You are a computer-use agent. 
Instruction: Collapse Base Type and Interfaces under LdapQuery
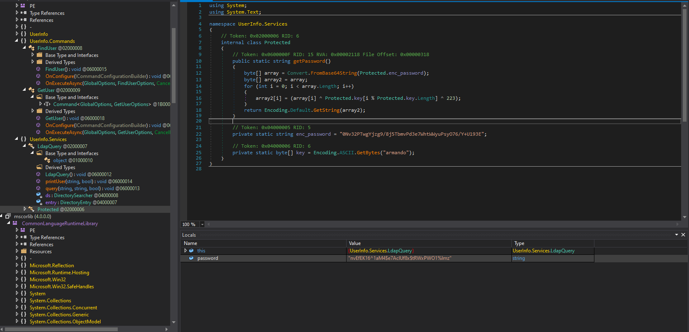point(32,153)
